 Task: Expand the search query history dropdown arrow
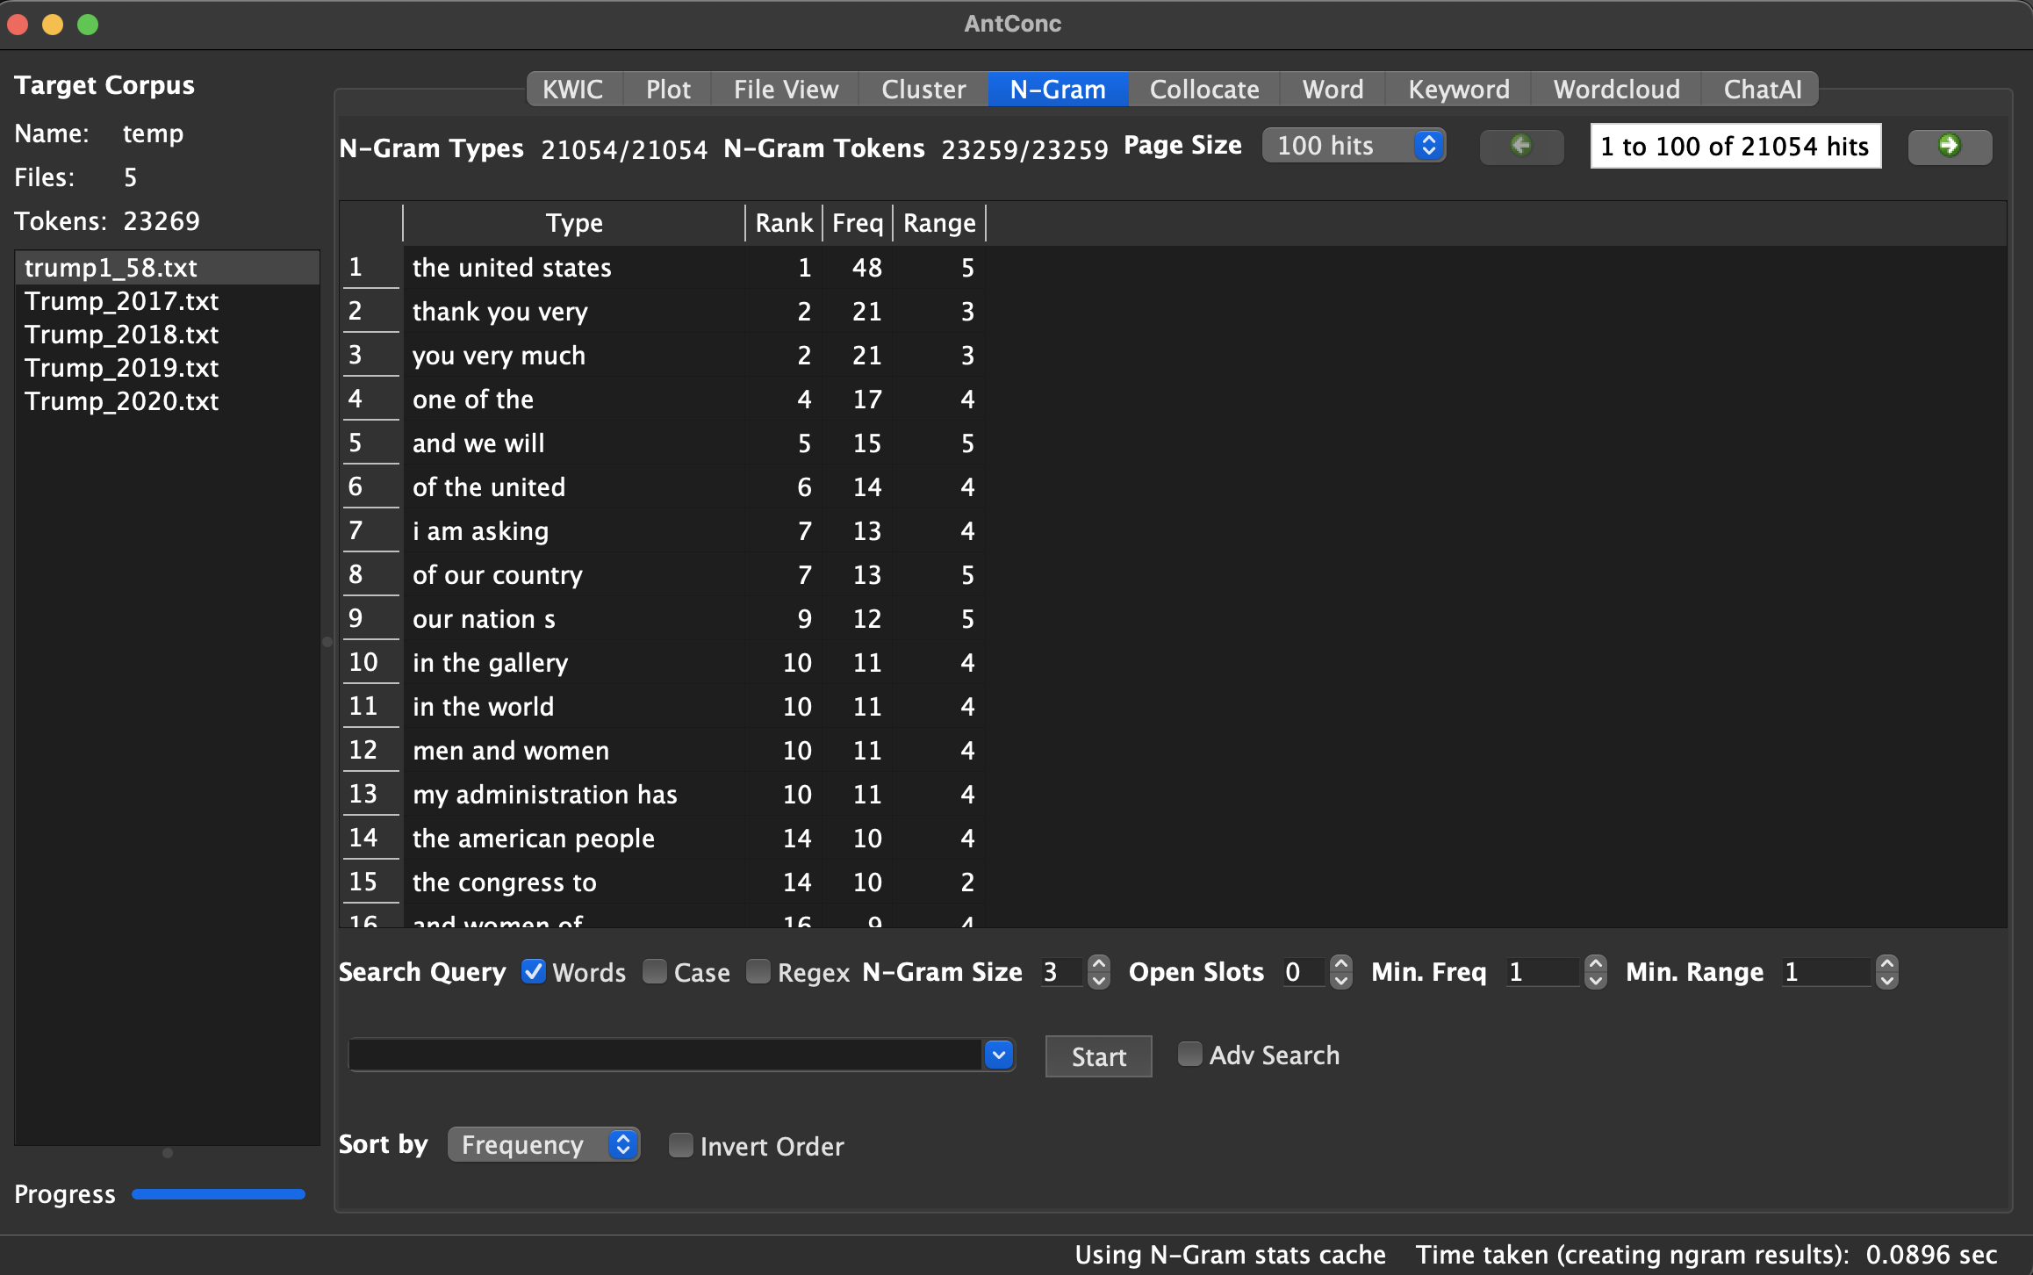(x=999, y=1055)
